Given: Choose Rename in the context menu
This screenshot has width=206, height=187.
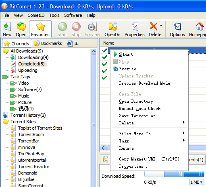Looking at the screenshot, I should point(149,148).
